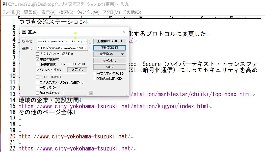Viewport: 265px width, 152px height.
Task: Click the http URL on line 20
Action: pos(74,136)
